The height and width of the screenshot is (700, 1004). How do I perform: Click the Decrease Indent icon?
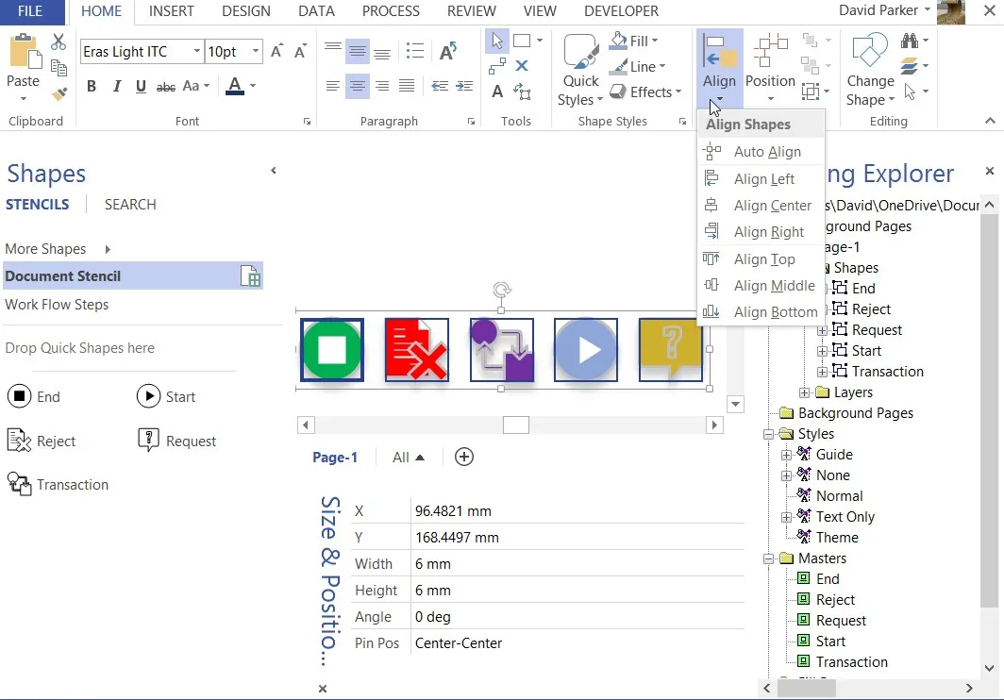point(440,86)
